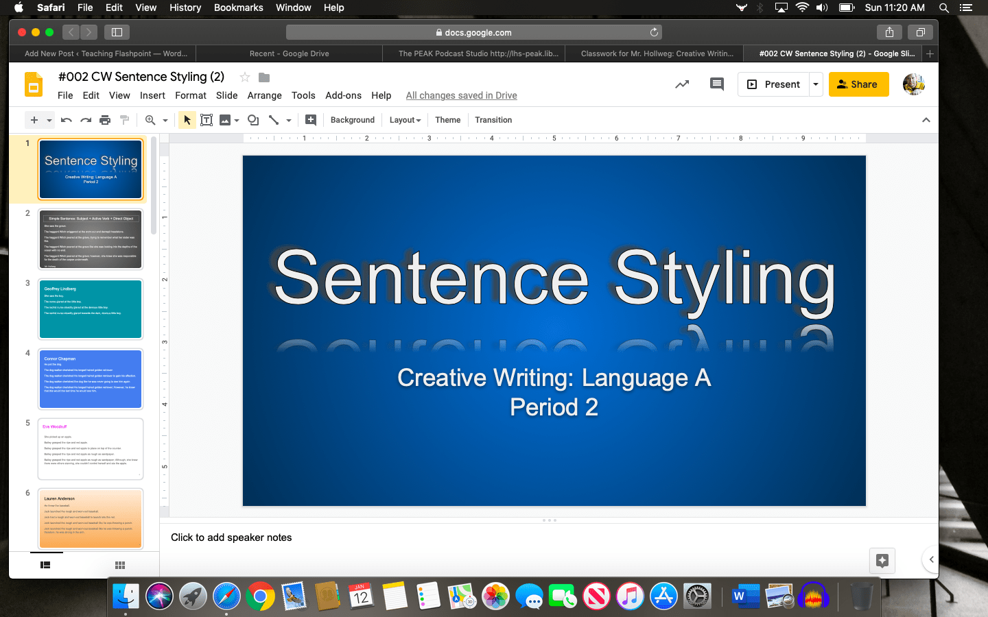The image size is (988, 617).
Task: Add a comment using the toolbar icon
Action: coord(311,120)
